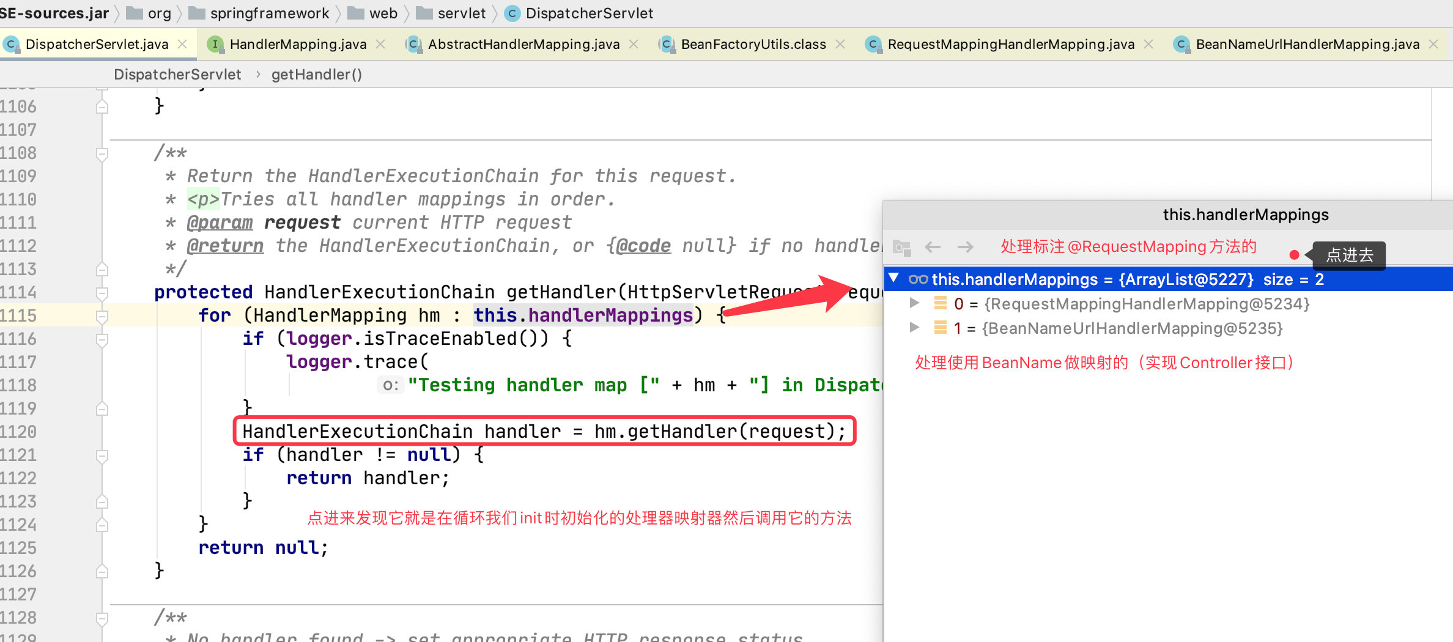This screenshot has height=642, width=1453.
Task: Click the 'servlet' folder in navigation bar
Action: click(451, 13)
